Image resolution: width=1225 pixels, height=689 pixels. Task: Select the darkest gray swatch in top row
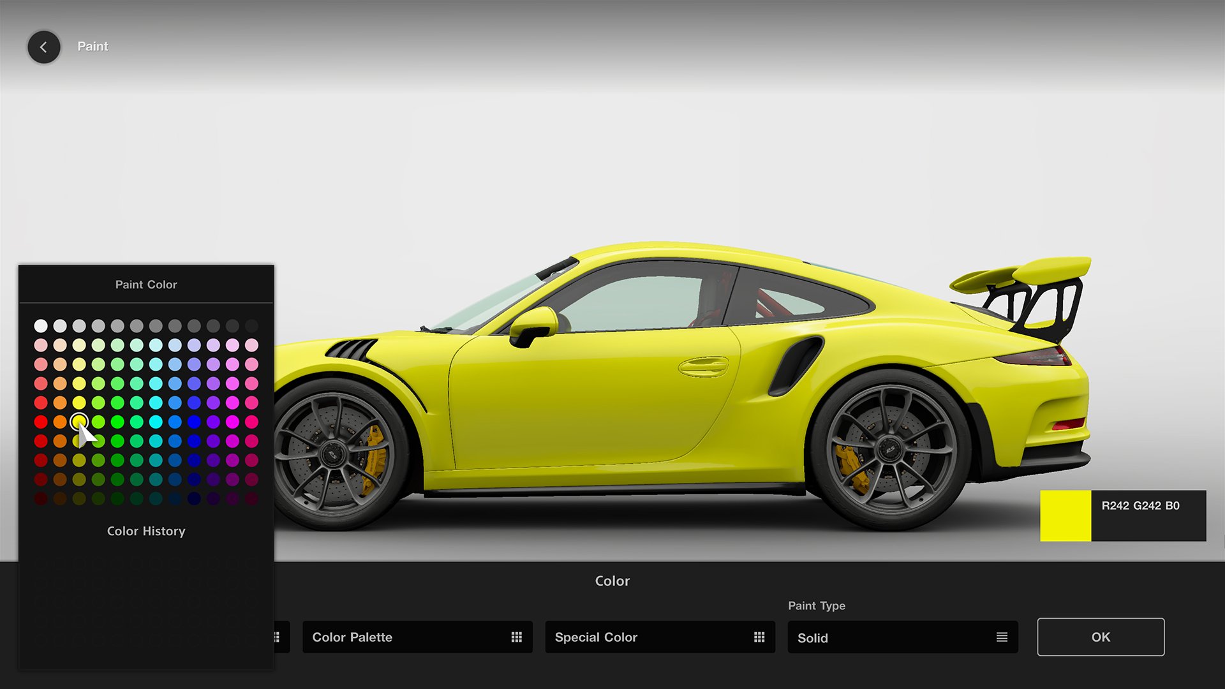(x=251, y=325)
